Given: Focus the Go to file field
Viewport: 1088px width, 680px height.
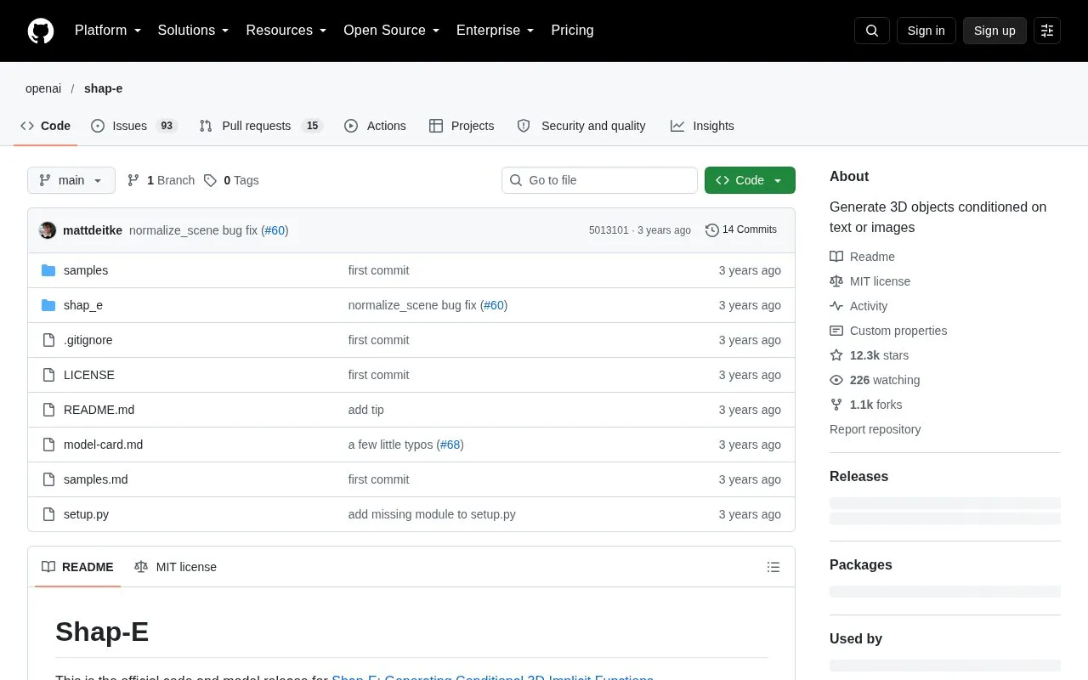Looking at the screenshot, I should click(x=599, y=180).
